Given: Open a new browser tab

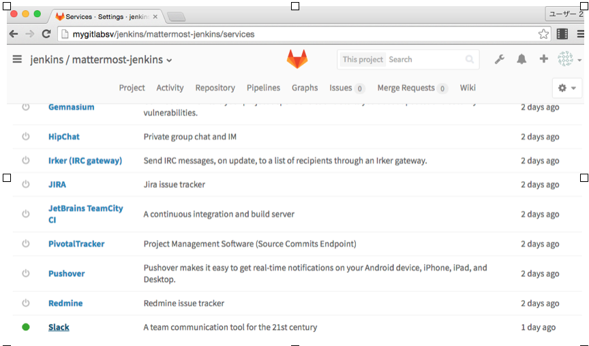Looking at the screenshot, I should coord(176,16).
